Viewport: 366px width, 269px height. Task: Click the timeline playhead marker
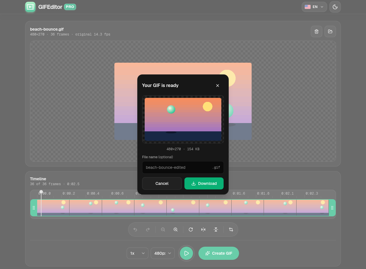click(41, 192)
